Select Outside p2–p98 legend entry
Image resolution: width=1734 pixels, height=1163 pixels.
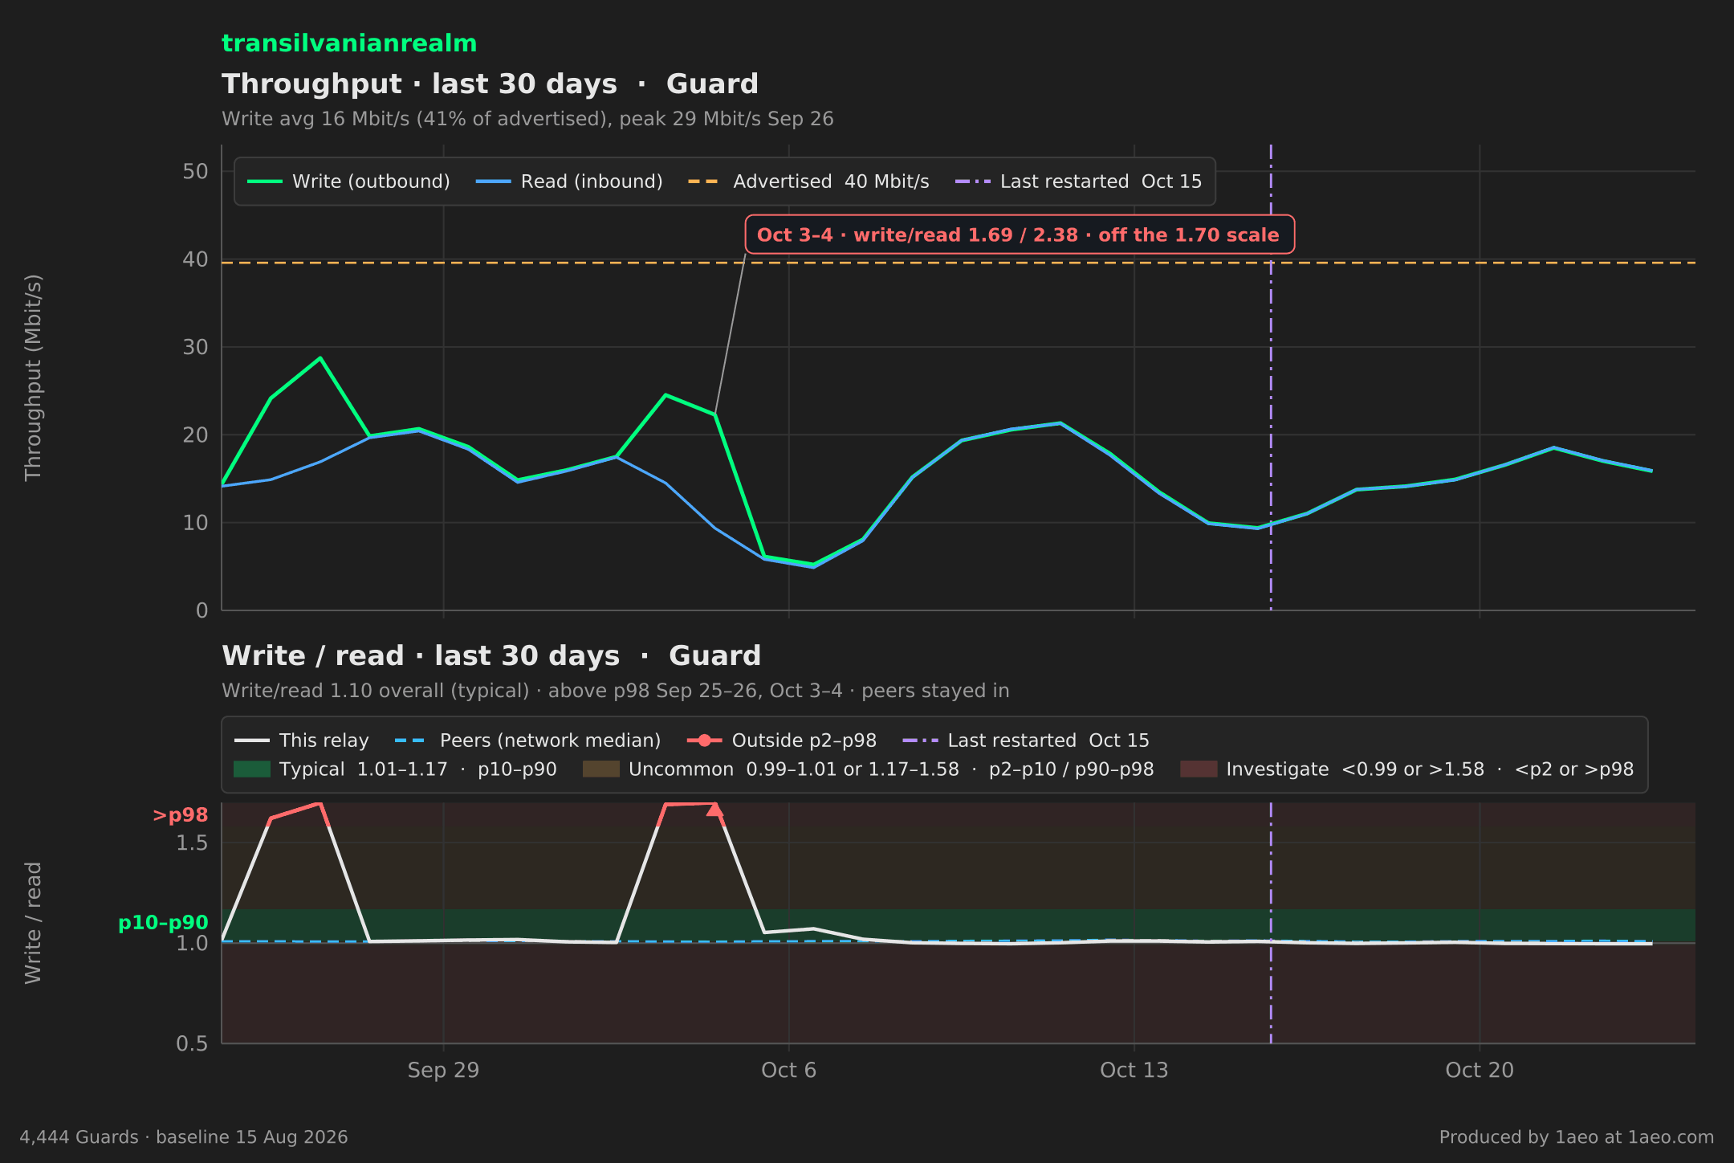pos(782,741)
